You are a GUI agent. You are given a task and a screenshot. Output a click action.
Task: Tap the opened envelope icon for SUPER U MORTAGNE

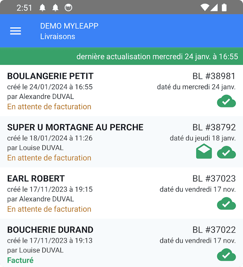click(204, 151)
